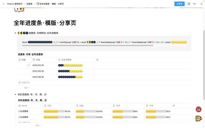205x128 pixels.
Task: Click the bookmark icon beside share button
Action: tap(189, 4)
